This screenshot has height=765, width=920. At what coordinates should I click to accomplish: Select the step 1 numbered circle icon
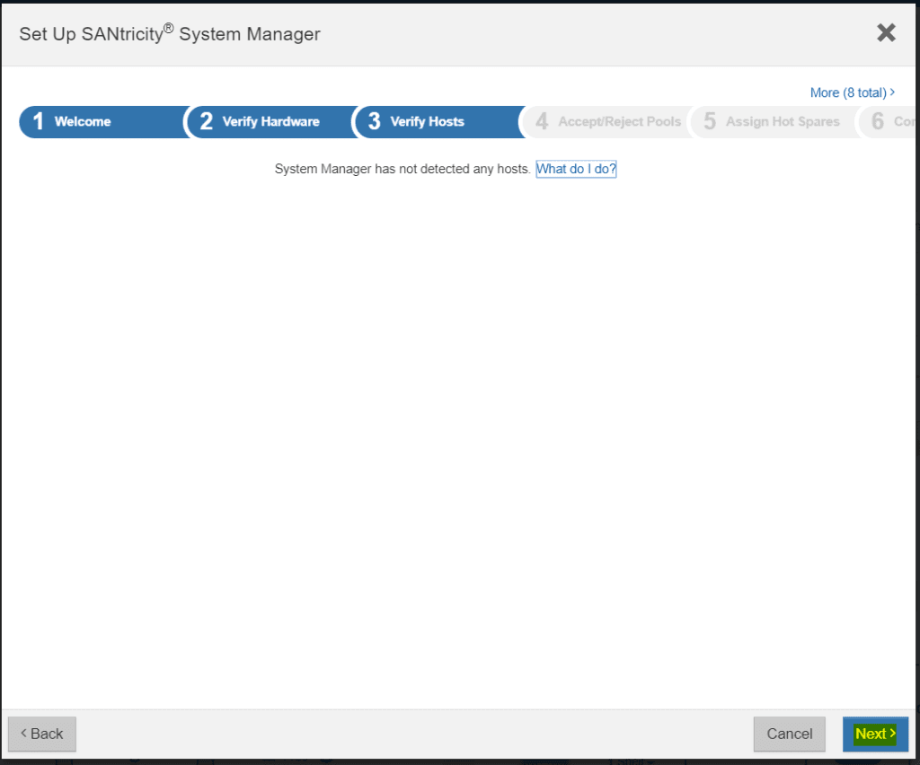click(x=39, y=121)
